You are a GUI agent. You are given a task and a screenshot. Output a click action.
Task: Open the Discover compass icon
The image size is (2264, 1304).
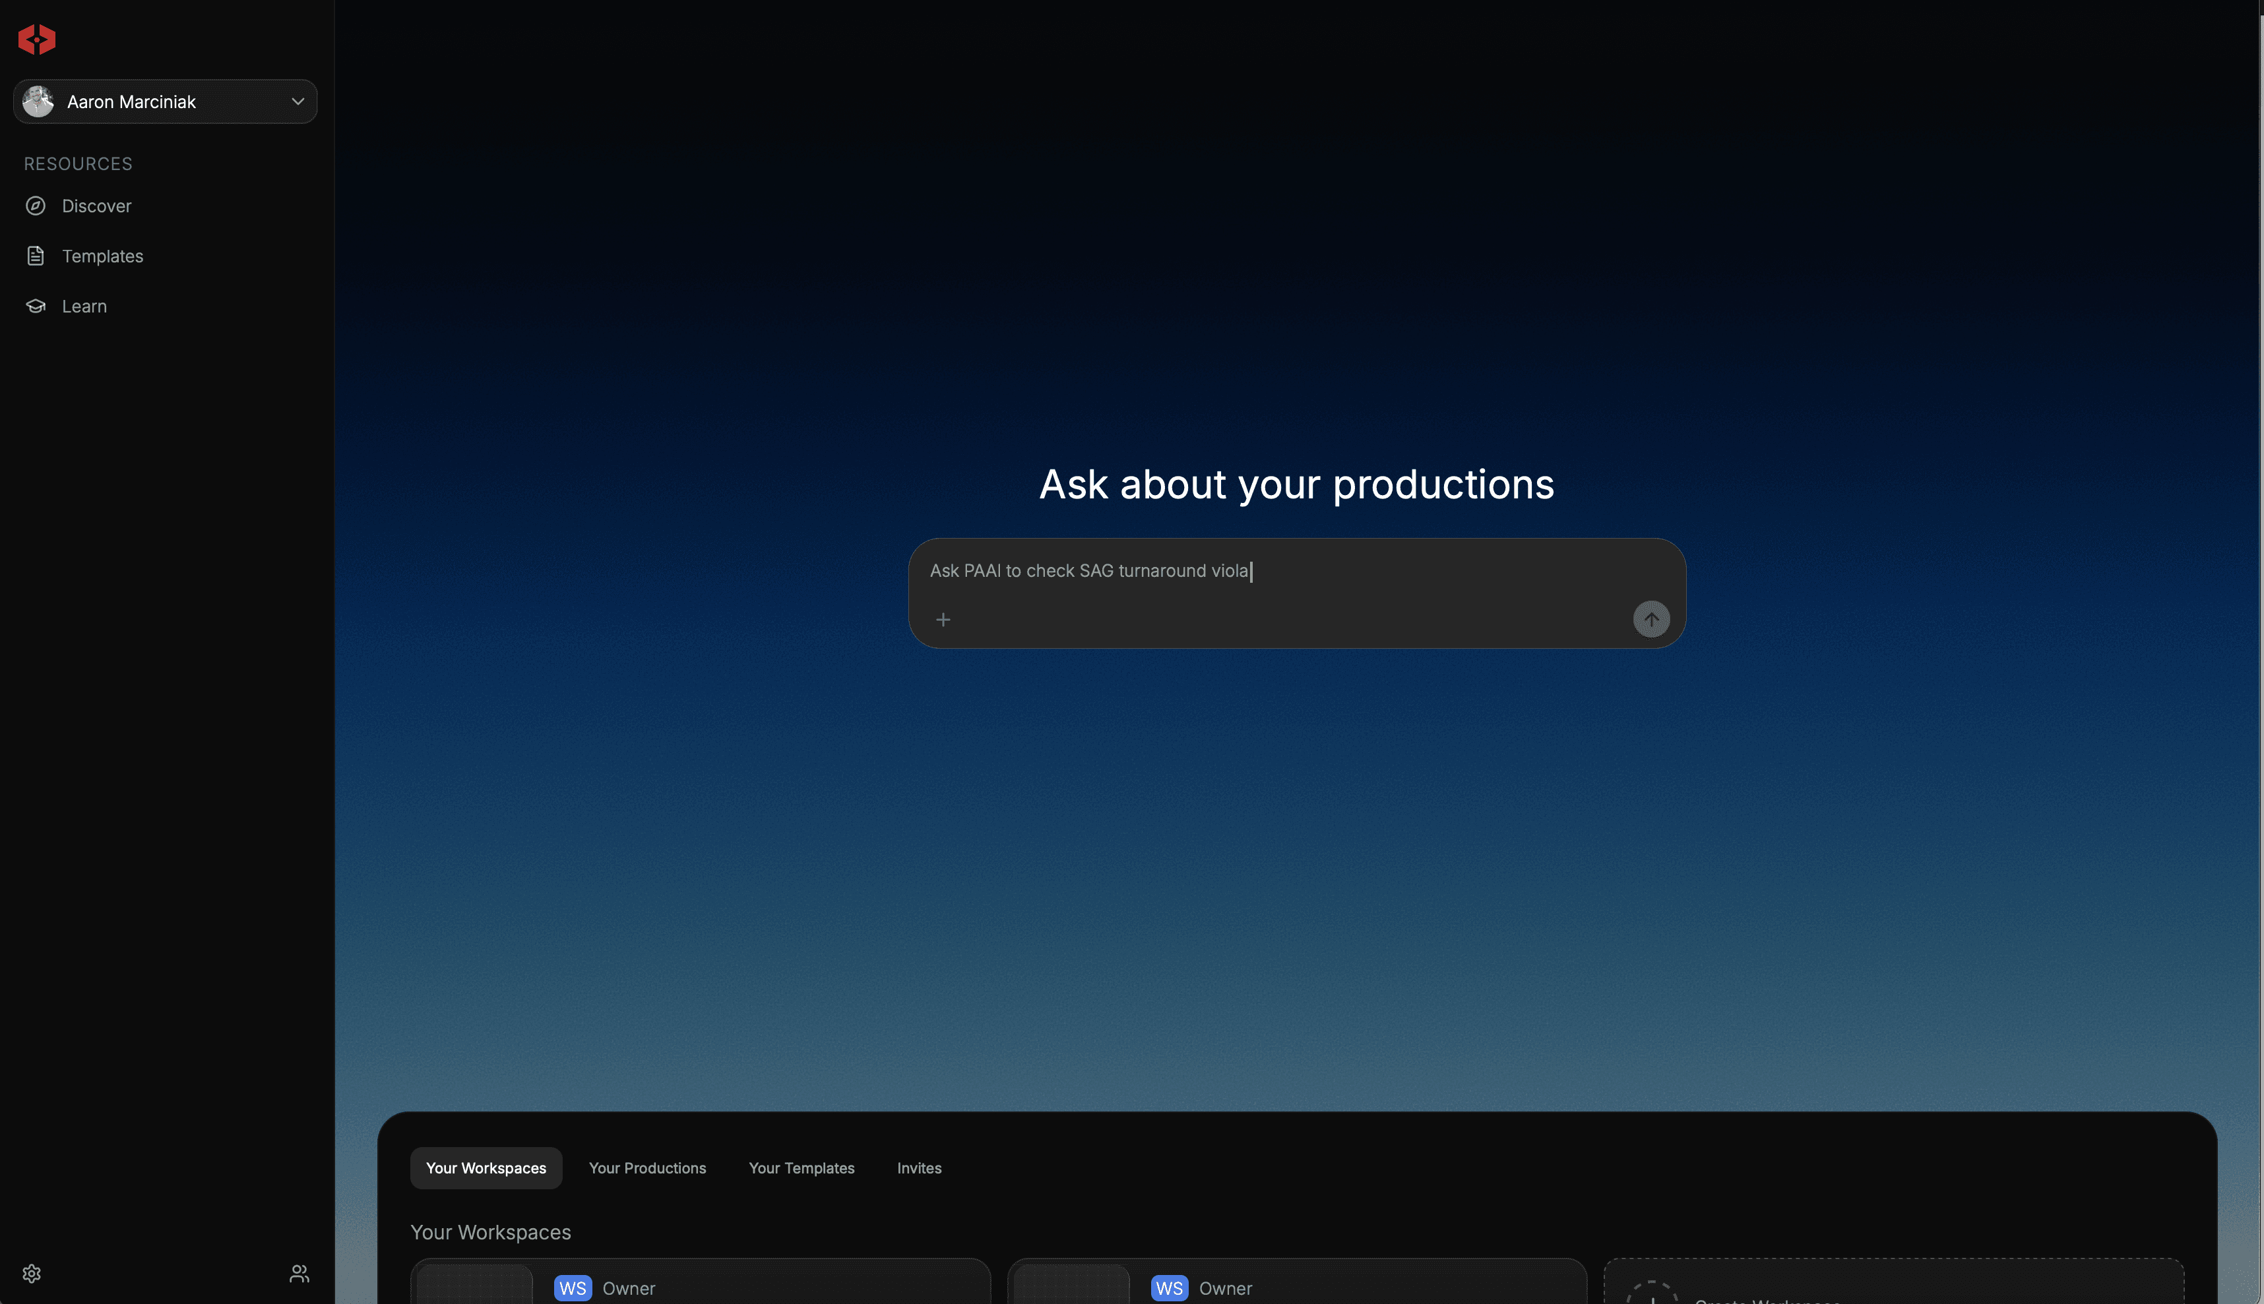[x=36, y=206]
